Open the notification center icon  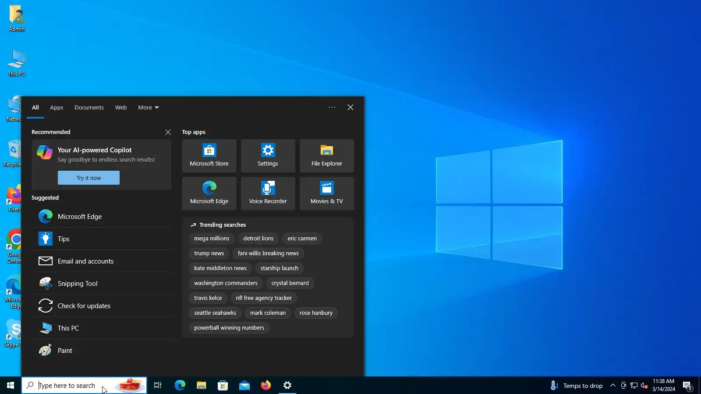687,386
